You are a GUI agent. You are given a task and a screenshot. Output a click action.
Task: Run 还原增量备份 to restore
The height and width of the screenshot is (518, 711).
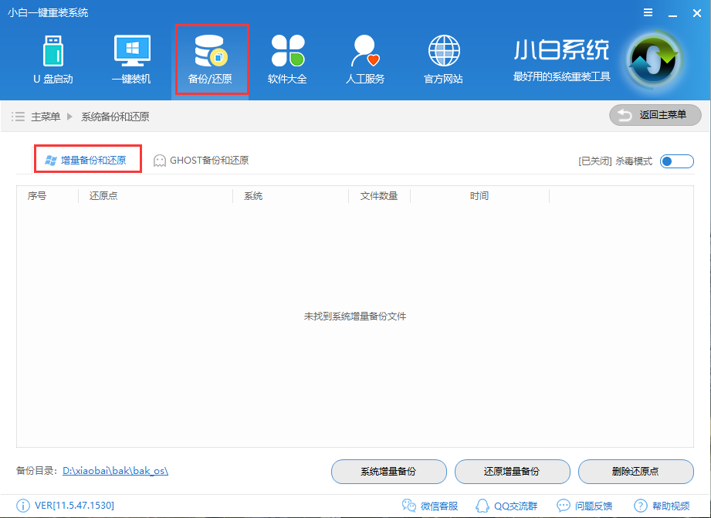coord(512,472)
